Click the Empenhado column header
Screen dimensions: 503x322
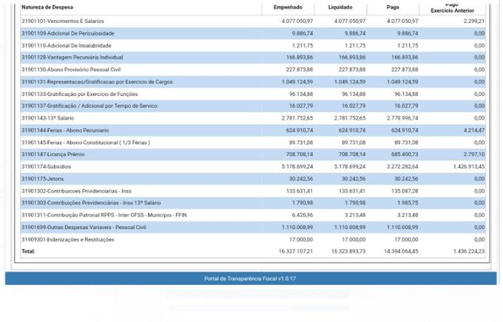click(288, 7)
